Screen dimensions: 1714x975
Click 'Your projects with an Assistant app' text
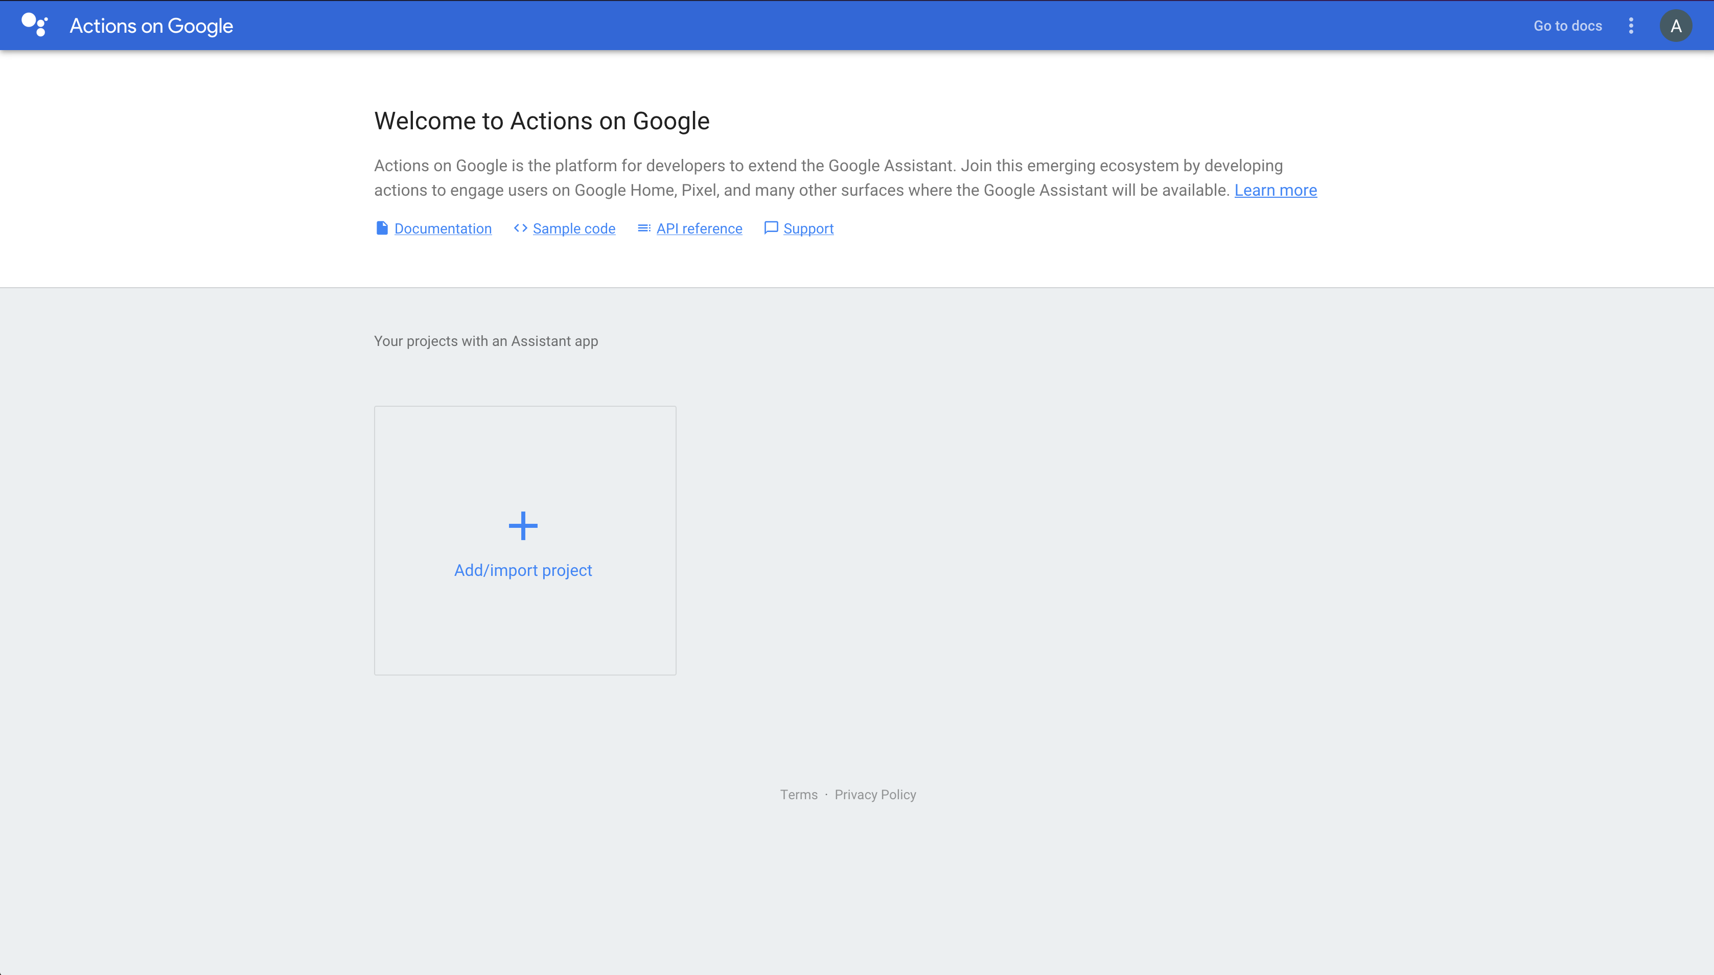tap(486, 341)
